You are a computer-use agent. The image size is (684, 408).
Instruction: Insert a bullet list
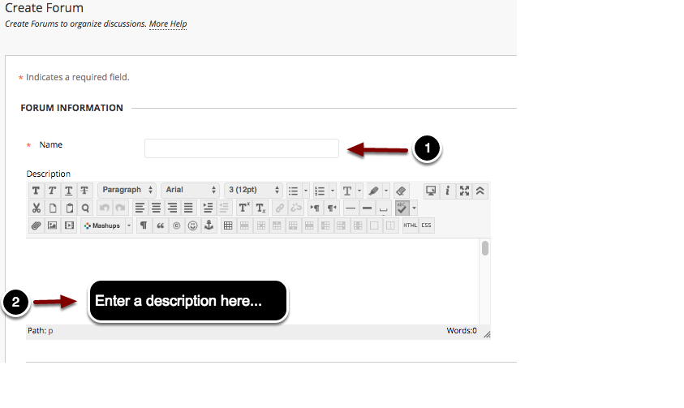[x=294, y=191]
